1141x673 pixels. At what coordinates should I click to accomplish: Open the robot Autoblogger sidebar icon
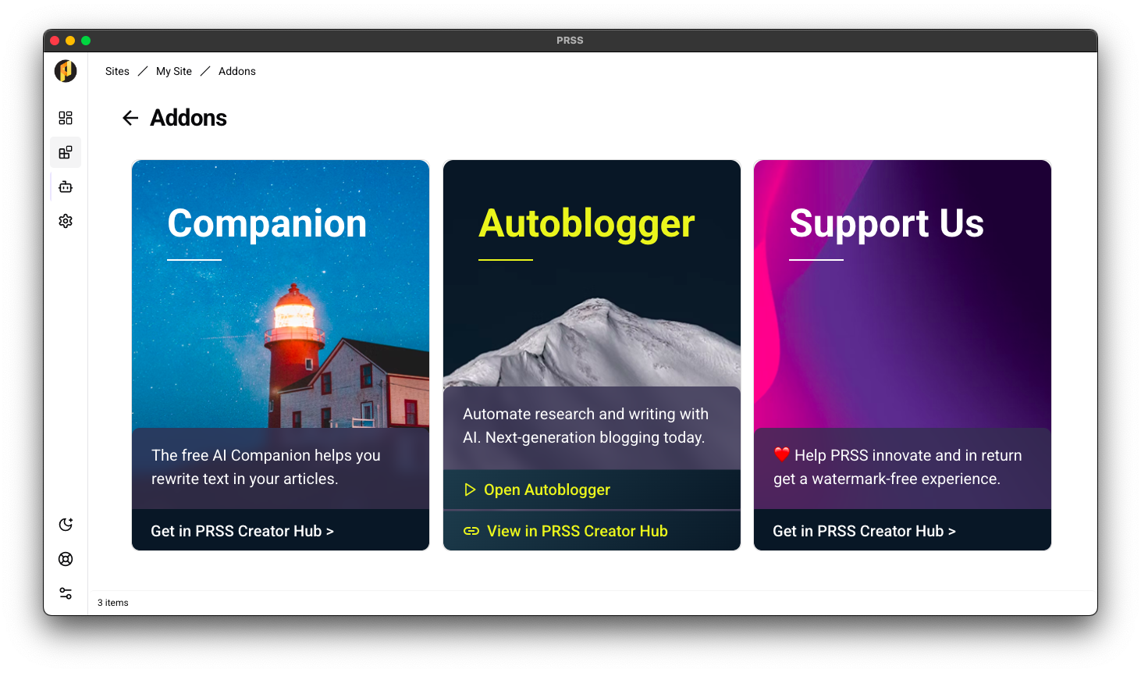tap(66, 187)
